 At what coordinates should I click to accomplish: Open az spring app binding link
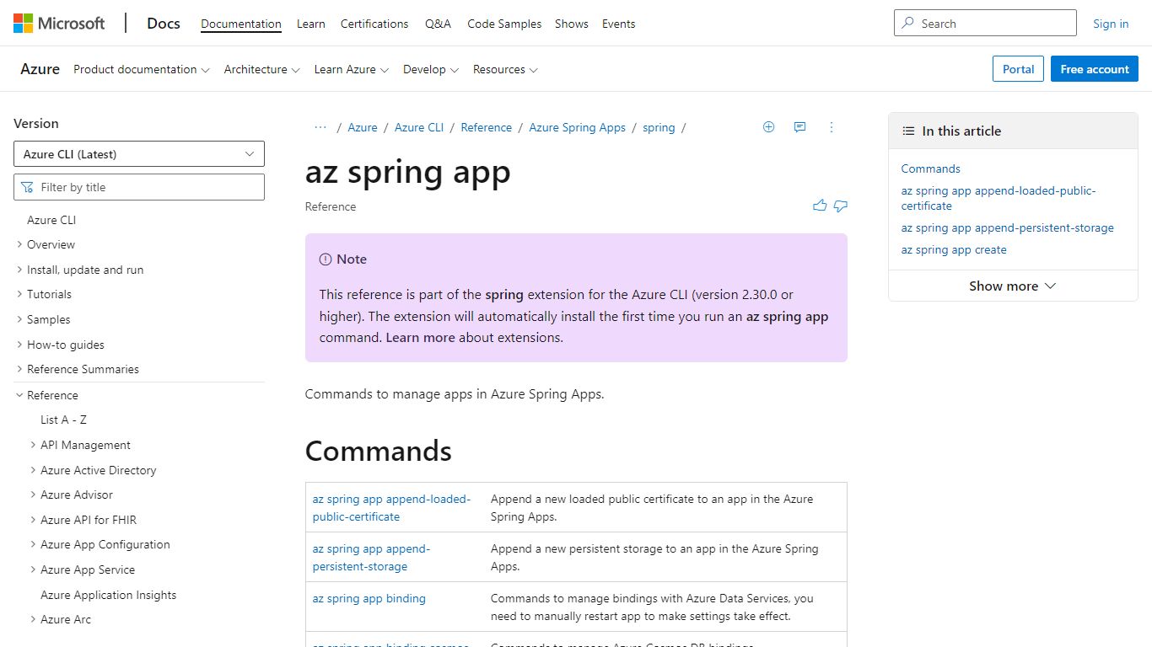pyautogui.click(x=369, y=598)
